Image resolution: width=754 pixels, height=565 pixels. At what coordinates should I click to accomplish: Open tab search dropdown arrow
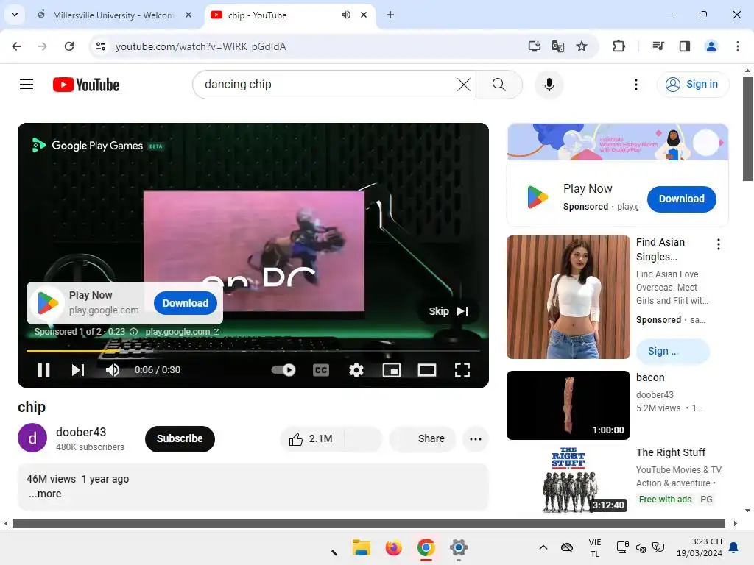point(15,15)
